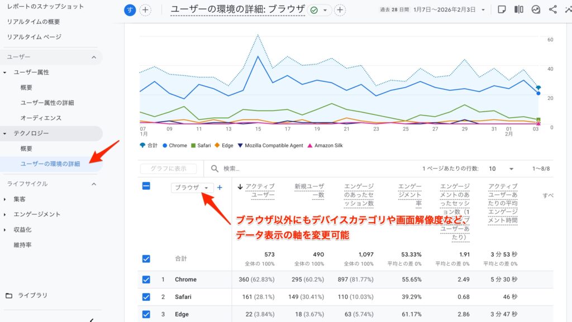This screenshot has width=572, height=322.
Task: Click the share report icon
Action: [x=552, y=9]
